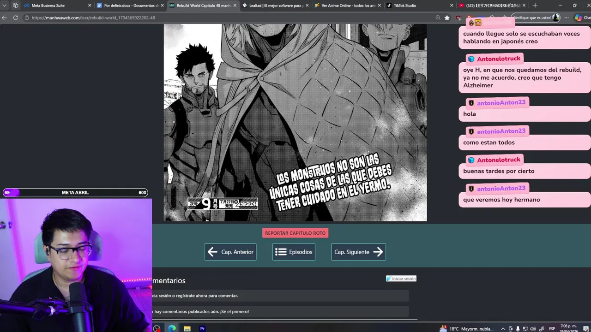Reload the page with the refresh icon
Image resolution: width=591 pixels, height=332 pixels.
click(15, 18)
